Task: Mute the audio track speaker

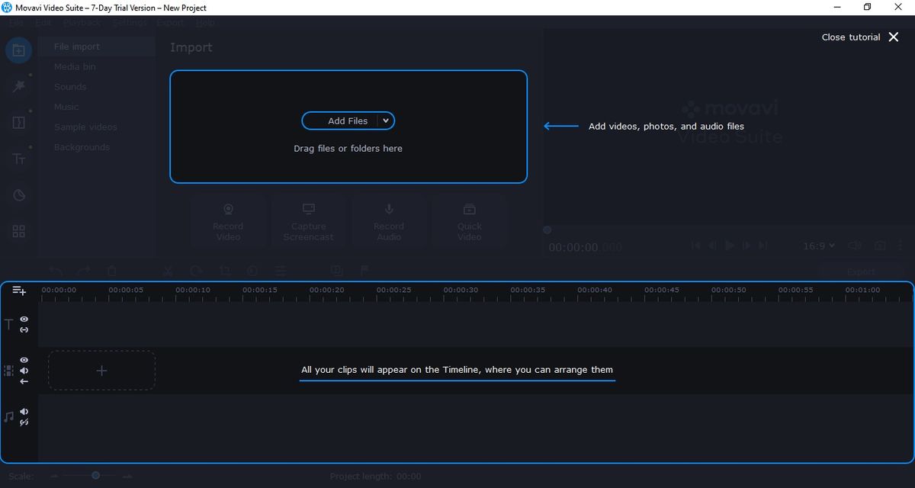Action: click(x=24, y=412)
